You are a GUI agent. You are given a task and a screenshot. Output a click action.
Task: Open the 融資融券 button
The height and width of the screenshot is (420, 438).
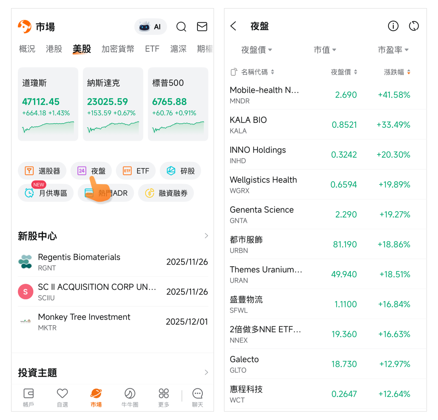tap(166, 193)
